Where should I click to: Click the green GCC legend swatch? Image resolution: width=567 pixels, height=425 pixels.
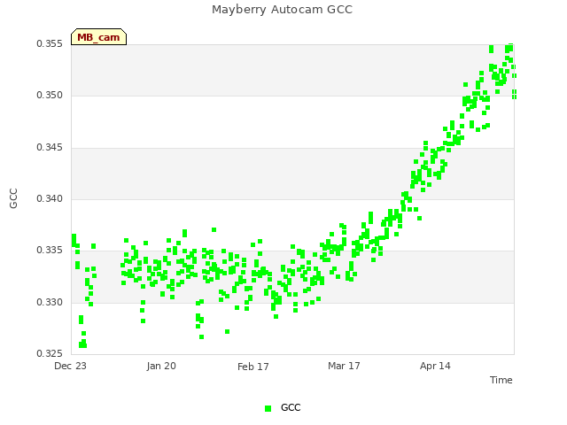[268, 408]
